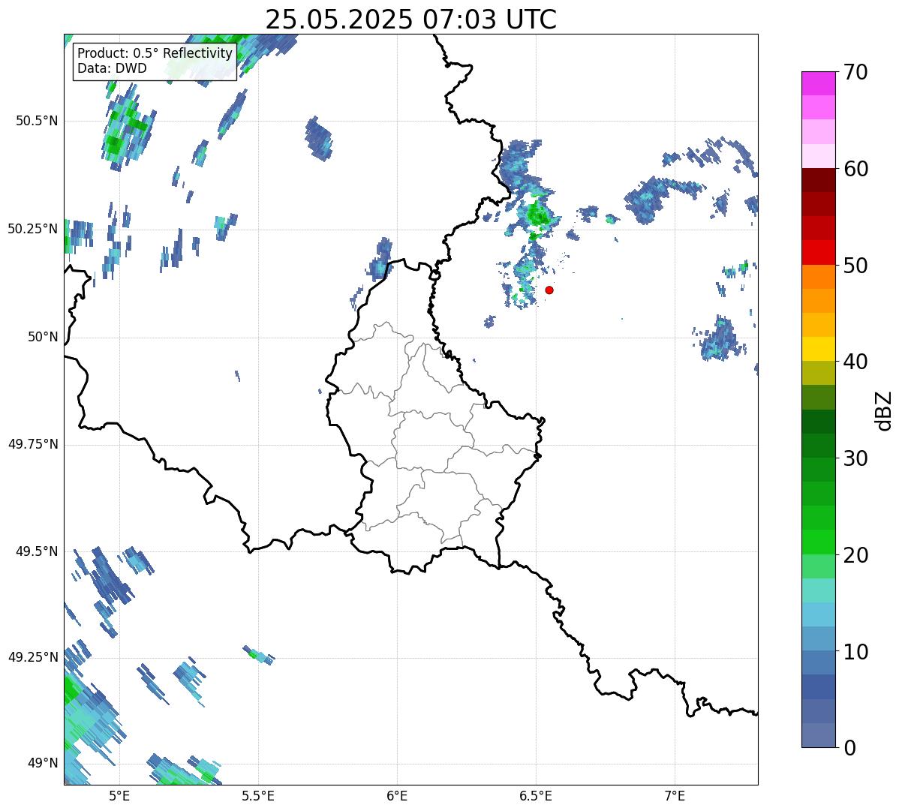Image resolution: width=902 pixels, height=811 pixels.
Task: Click the dark maroon colorbar segment
Action: point(818,180)
